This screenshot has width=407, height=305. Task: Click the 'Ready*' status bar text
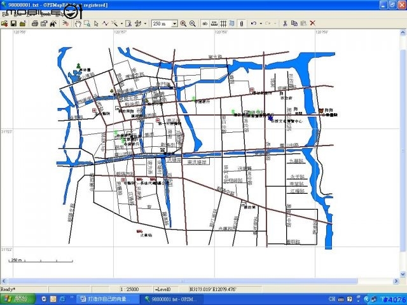click(8, 289)
